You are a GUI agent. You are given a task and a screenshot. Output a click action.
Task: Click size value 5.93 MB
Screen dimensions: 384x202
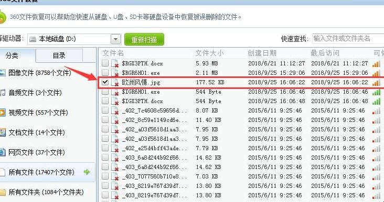207,63
